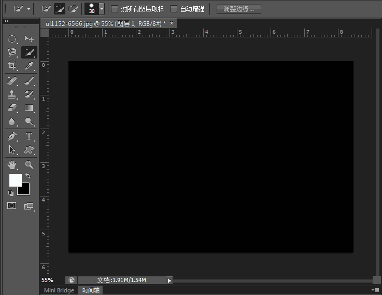Image resolution: width=382 pixels, height=295 pixels.
Task: Toggle Quick Mask mode
Action: pos(12,206)
